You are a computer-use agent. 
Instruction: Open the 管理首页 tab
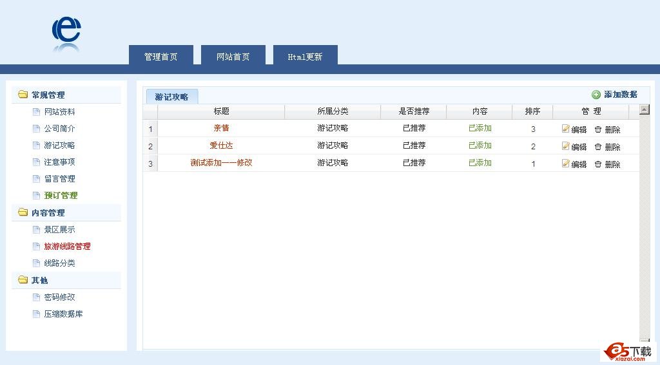pos(160,55)
